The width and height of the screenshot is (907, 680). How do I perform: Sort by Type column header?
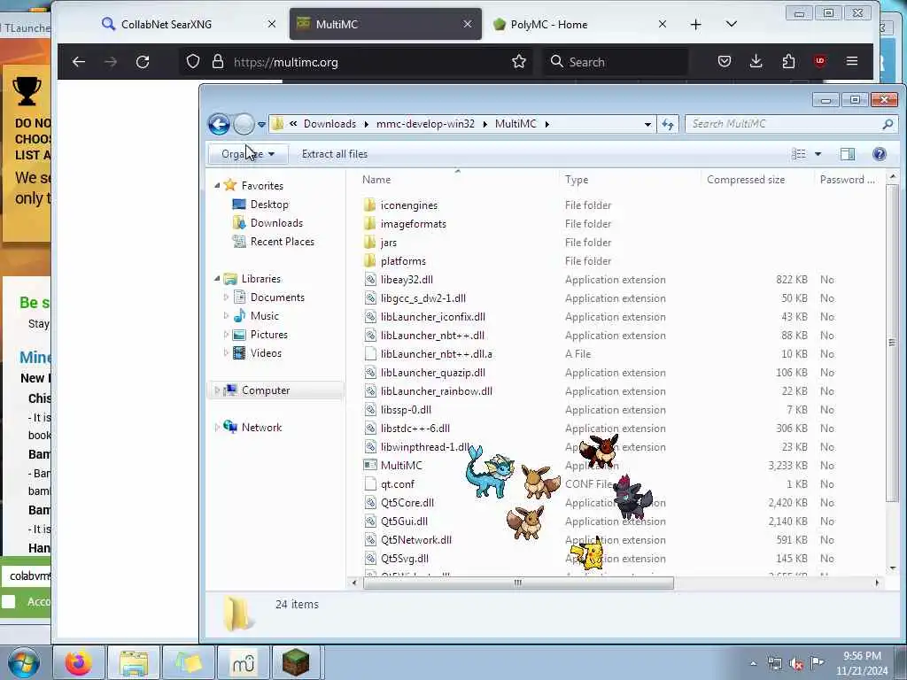630,179
